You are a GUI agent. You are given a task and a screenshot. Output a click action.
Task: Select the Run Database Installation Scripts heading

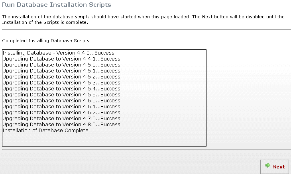point(57,5)
